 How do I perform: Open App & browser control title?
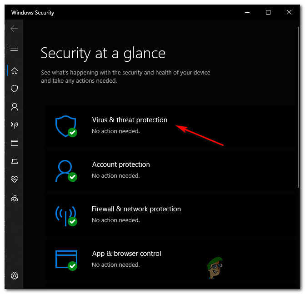[x=126, y=254]
